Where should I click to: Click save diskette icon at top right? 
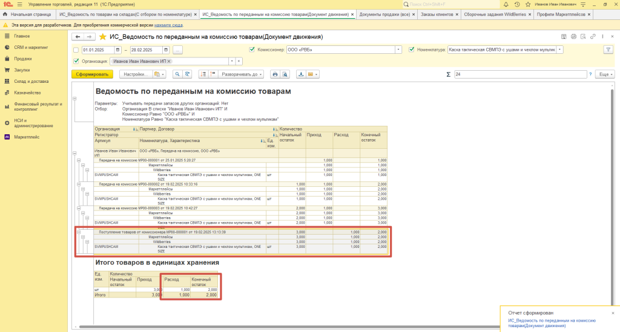(564, 37)
